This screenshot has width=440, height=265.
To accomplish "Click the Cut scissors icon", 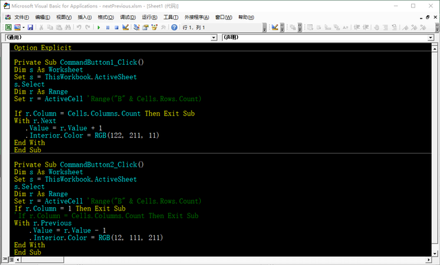I will click(x=41, y=28).
